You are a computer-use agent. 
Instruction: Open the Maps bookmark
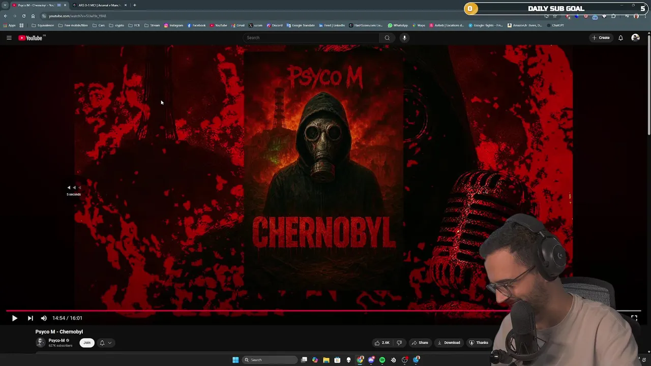coord(419,25)
